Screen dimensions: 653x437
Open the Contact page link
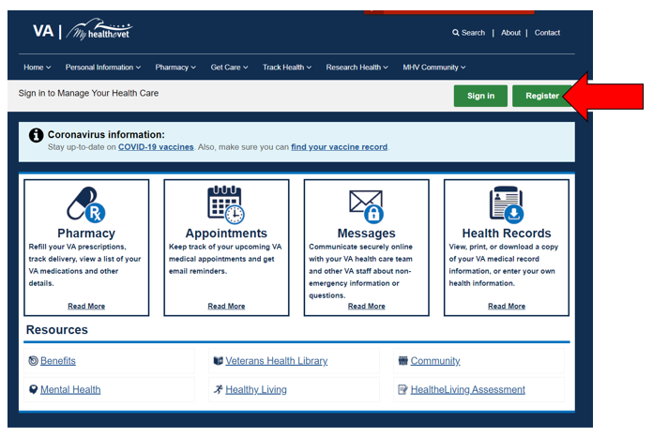[547, 33]
